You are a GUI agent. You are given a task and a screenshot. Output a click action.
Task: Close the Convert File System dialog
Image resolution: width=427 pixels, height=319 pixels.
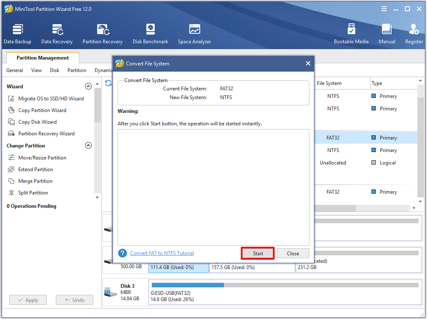tap(308, 63)
